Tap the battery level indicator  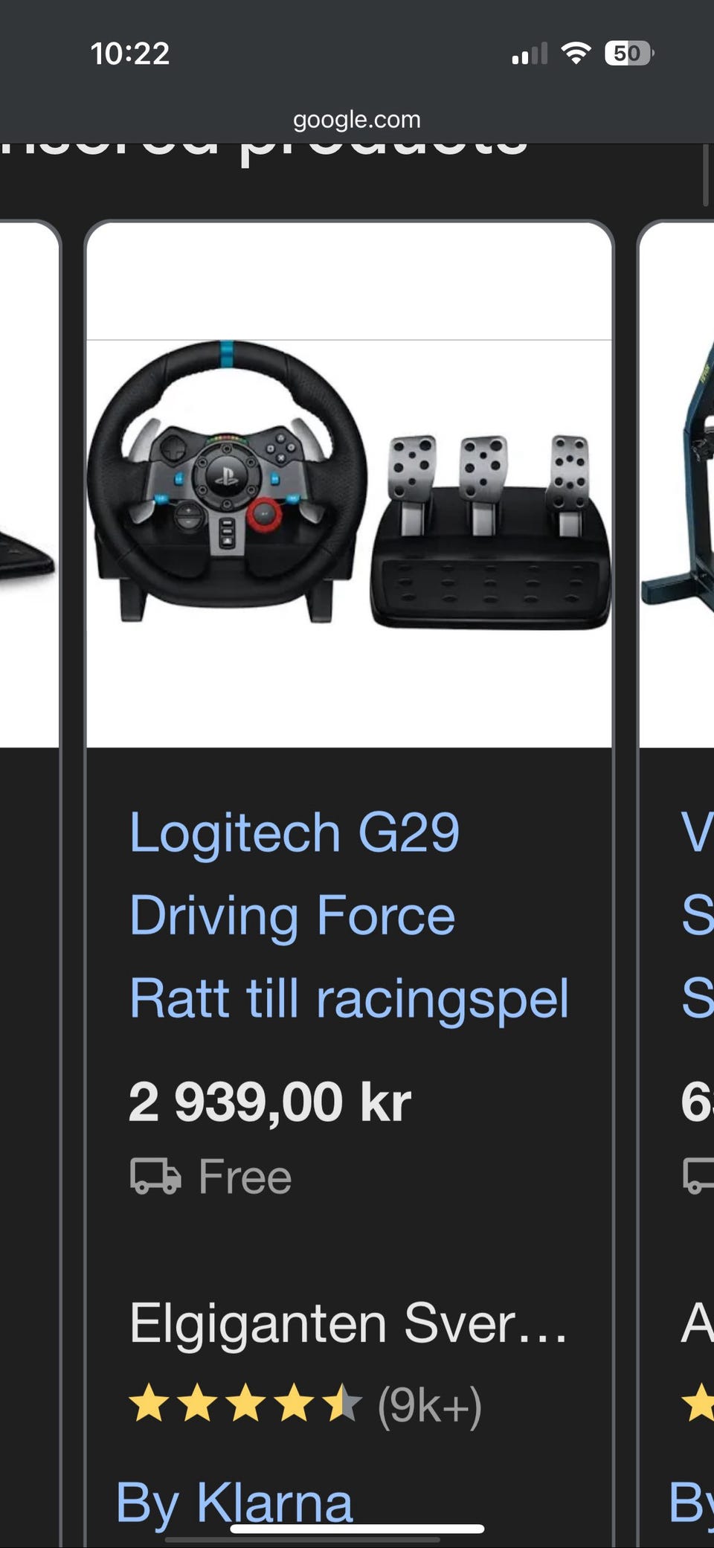point(629,53)
